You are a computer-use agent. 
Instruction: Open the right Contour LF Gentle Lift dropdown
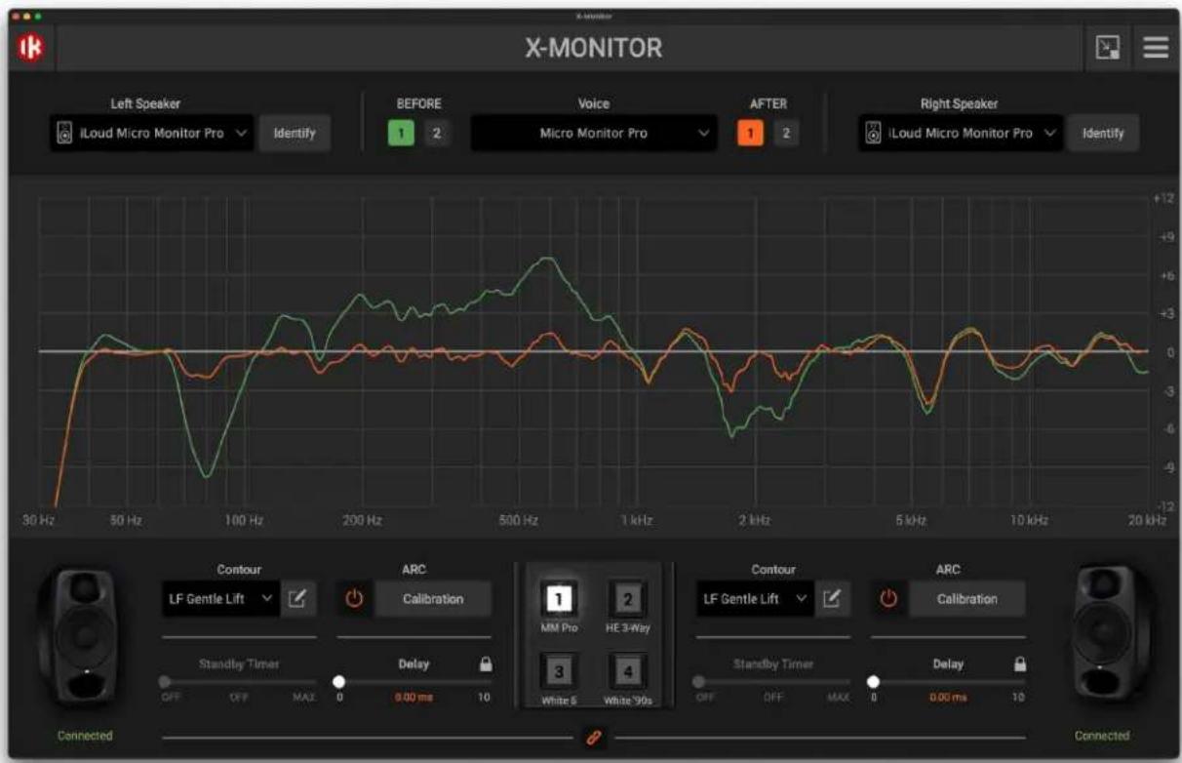[x=756, y=599]
